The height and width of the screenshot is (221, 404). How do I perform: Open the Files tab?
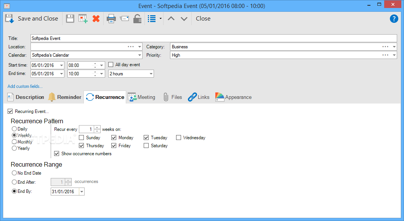pyautogui.click(x=172, y=97)
